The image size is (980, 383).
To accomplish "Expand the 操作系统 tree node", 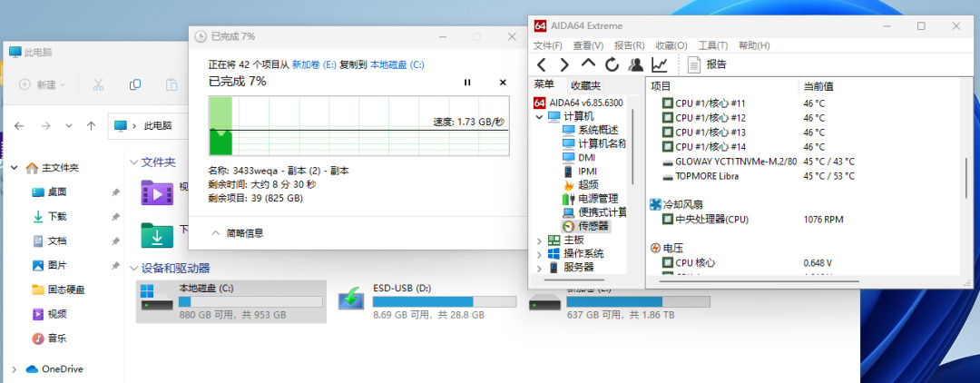I will [539, 254].
